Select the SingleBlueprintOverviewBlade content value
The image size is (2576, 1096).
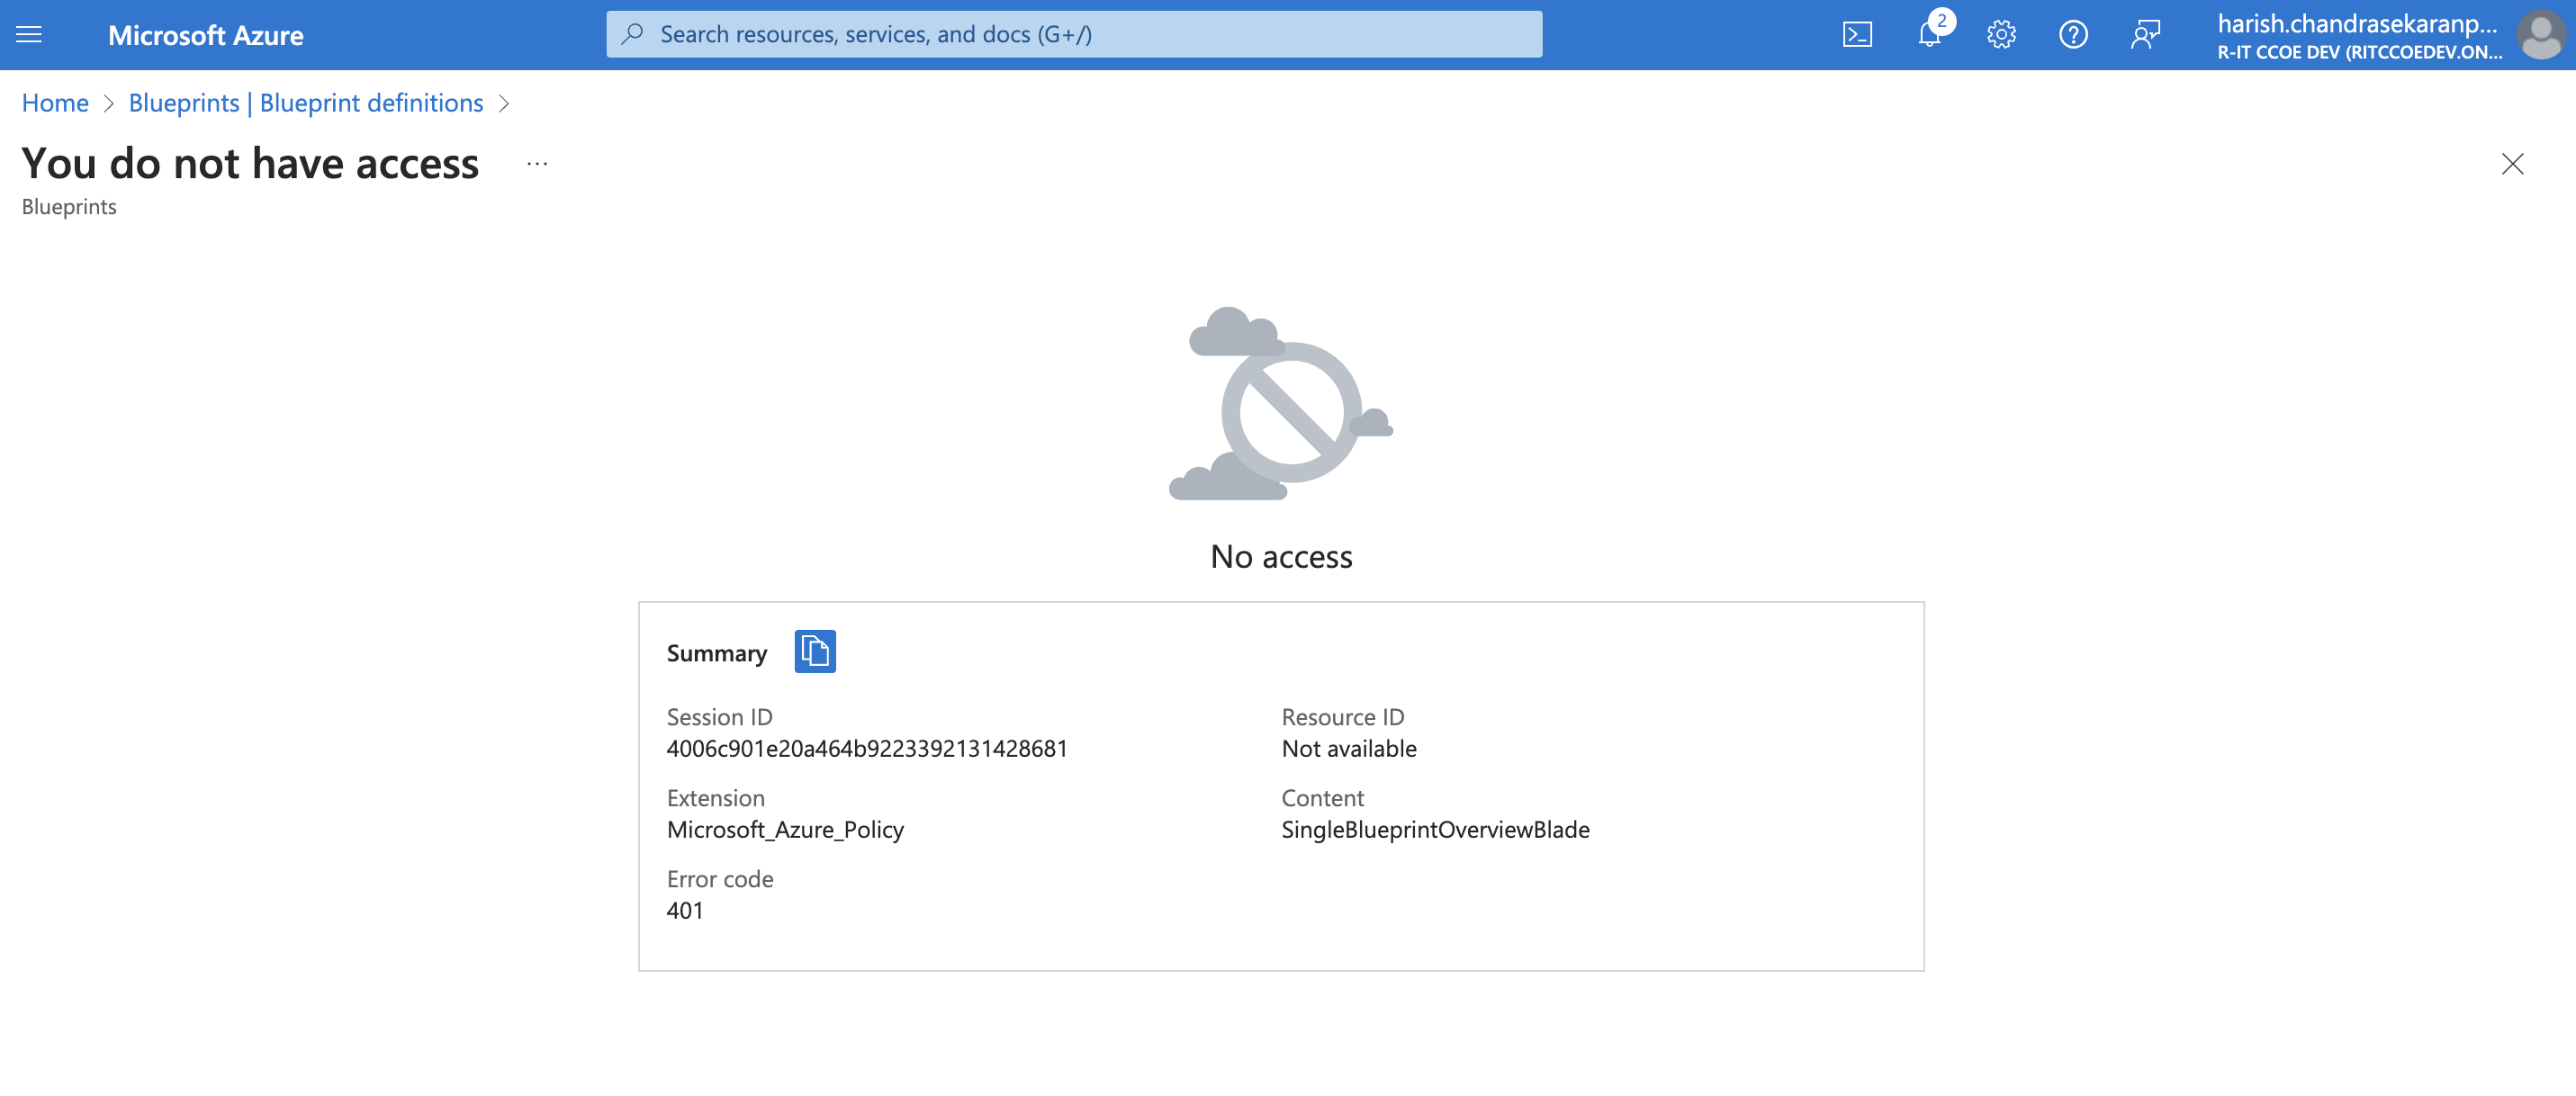pyautogui.click(x=1435, y=830)
